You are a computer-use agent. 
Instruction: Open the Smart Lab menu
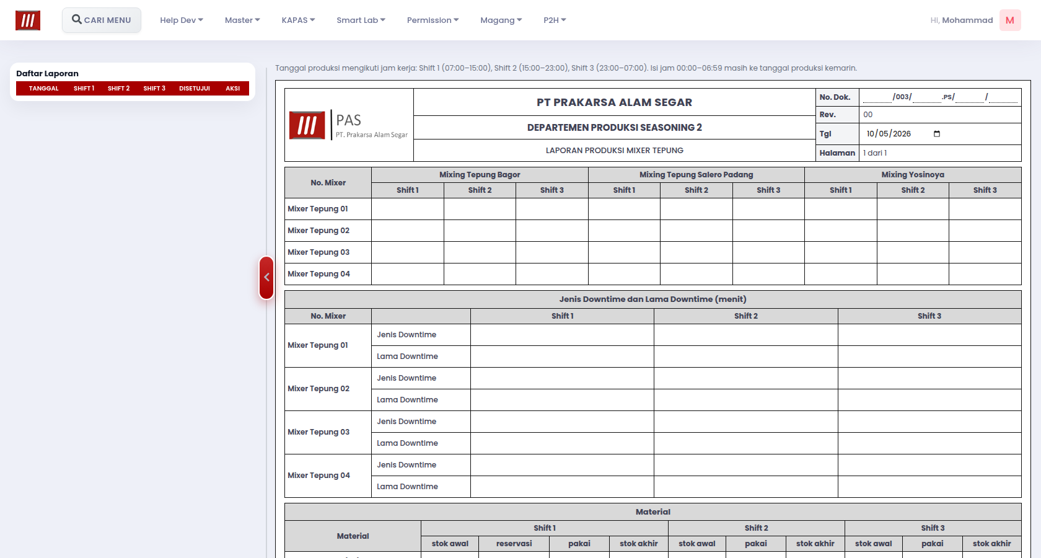pos(361,20)
